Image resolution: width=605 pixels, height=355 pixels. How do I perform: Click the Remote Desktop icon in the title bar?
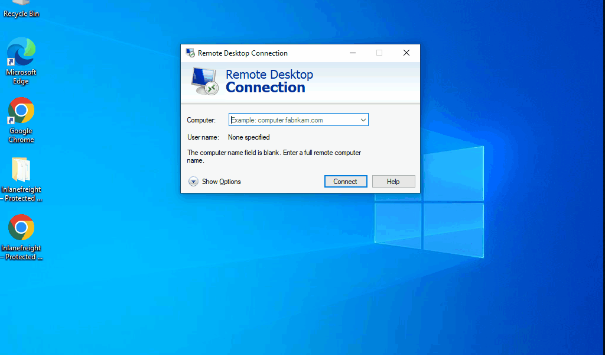(190, 53)
